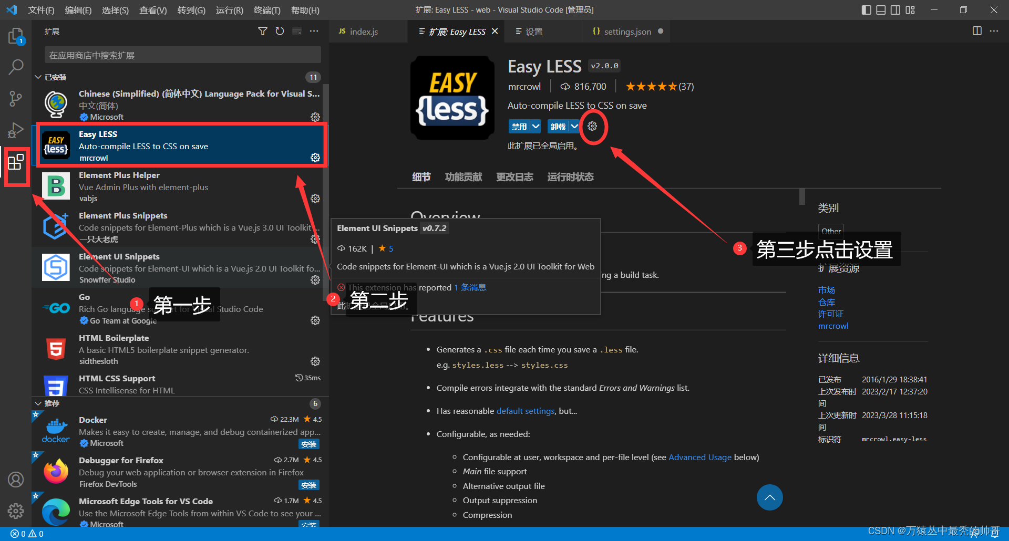Split the editor to the right
Screen dimensions: 1009x541
pyautogui.click(x=977, y=31)
